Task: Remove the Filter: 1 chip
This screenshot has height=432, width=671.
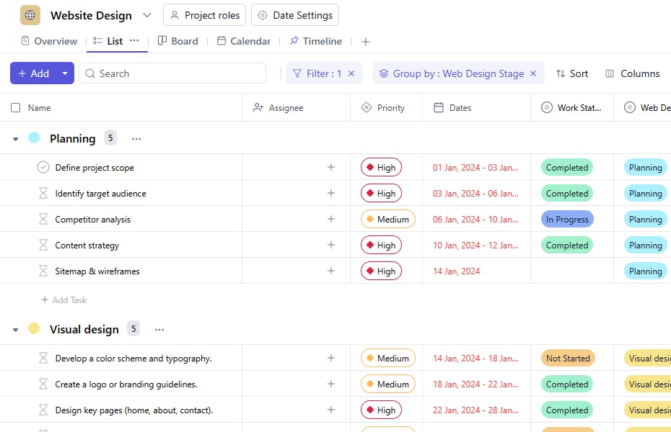Action: click(x=351, y=73)
